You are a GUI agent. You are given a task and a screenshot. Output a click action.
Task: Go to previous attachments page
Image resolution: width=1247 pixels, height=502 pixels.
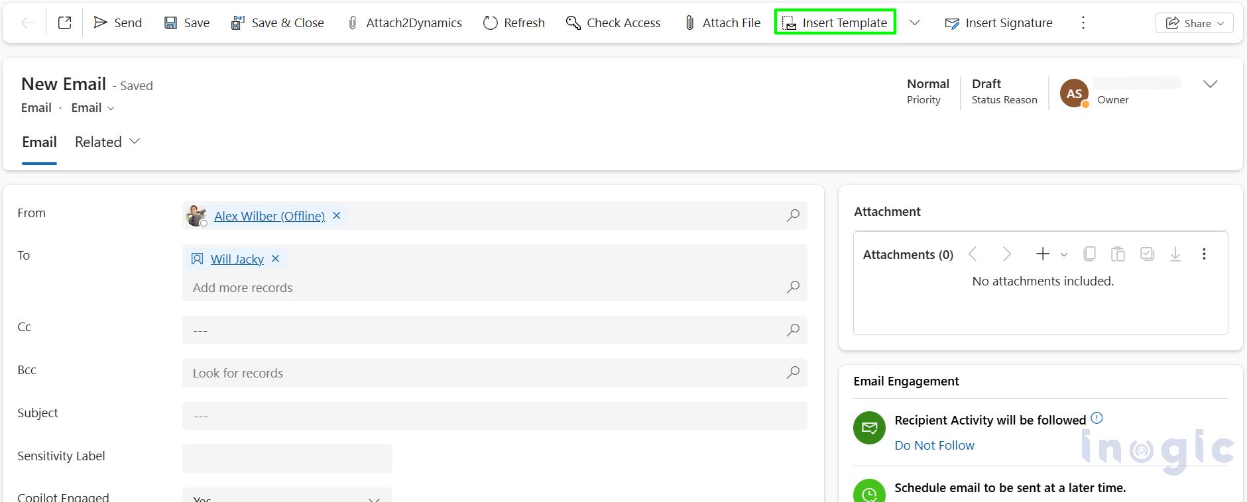tap(973, 254)
